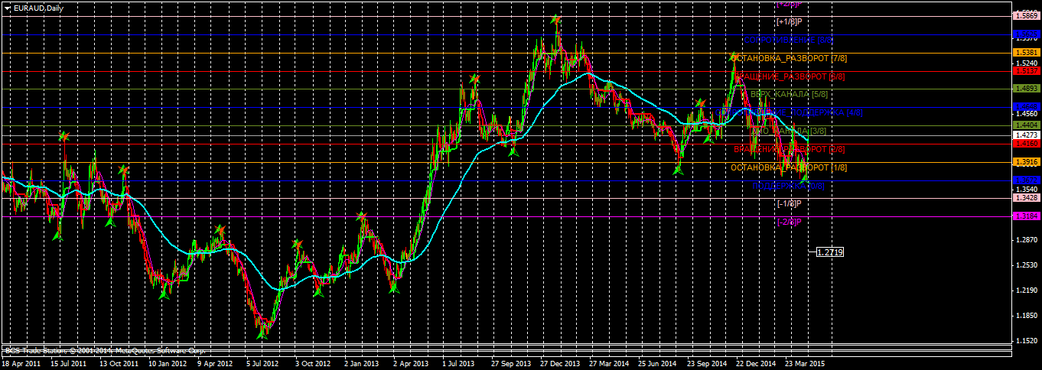Click the 27 Dec 2013 date label
This screenshot has height=370, width=1042.
point(560,364)
